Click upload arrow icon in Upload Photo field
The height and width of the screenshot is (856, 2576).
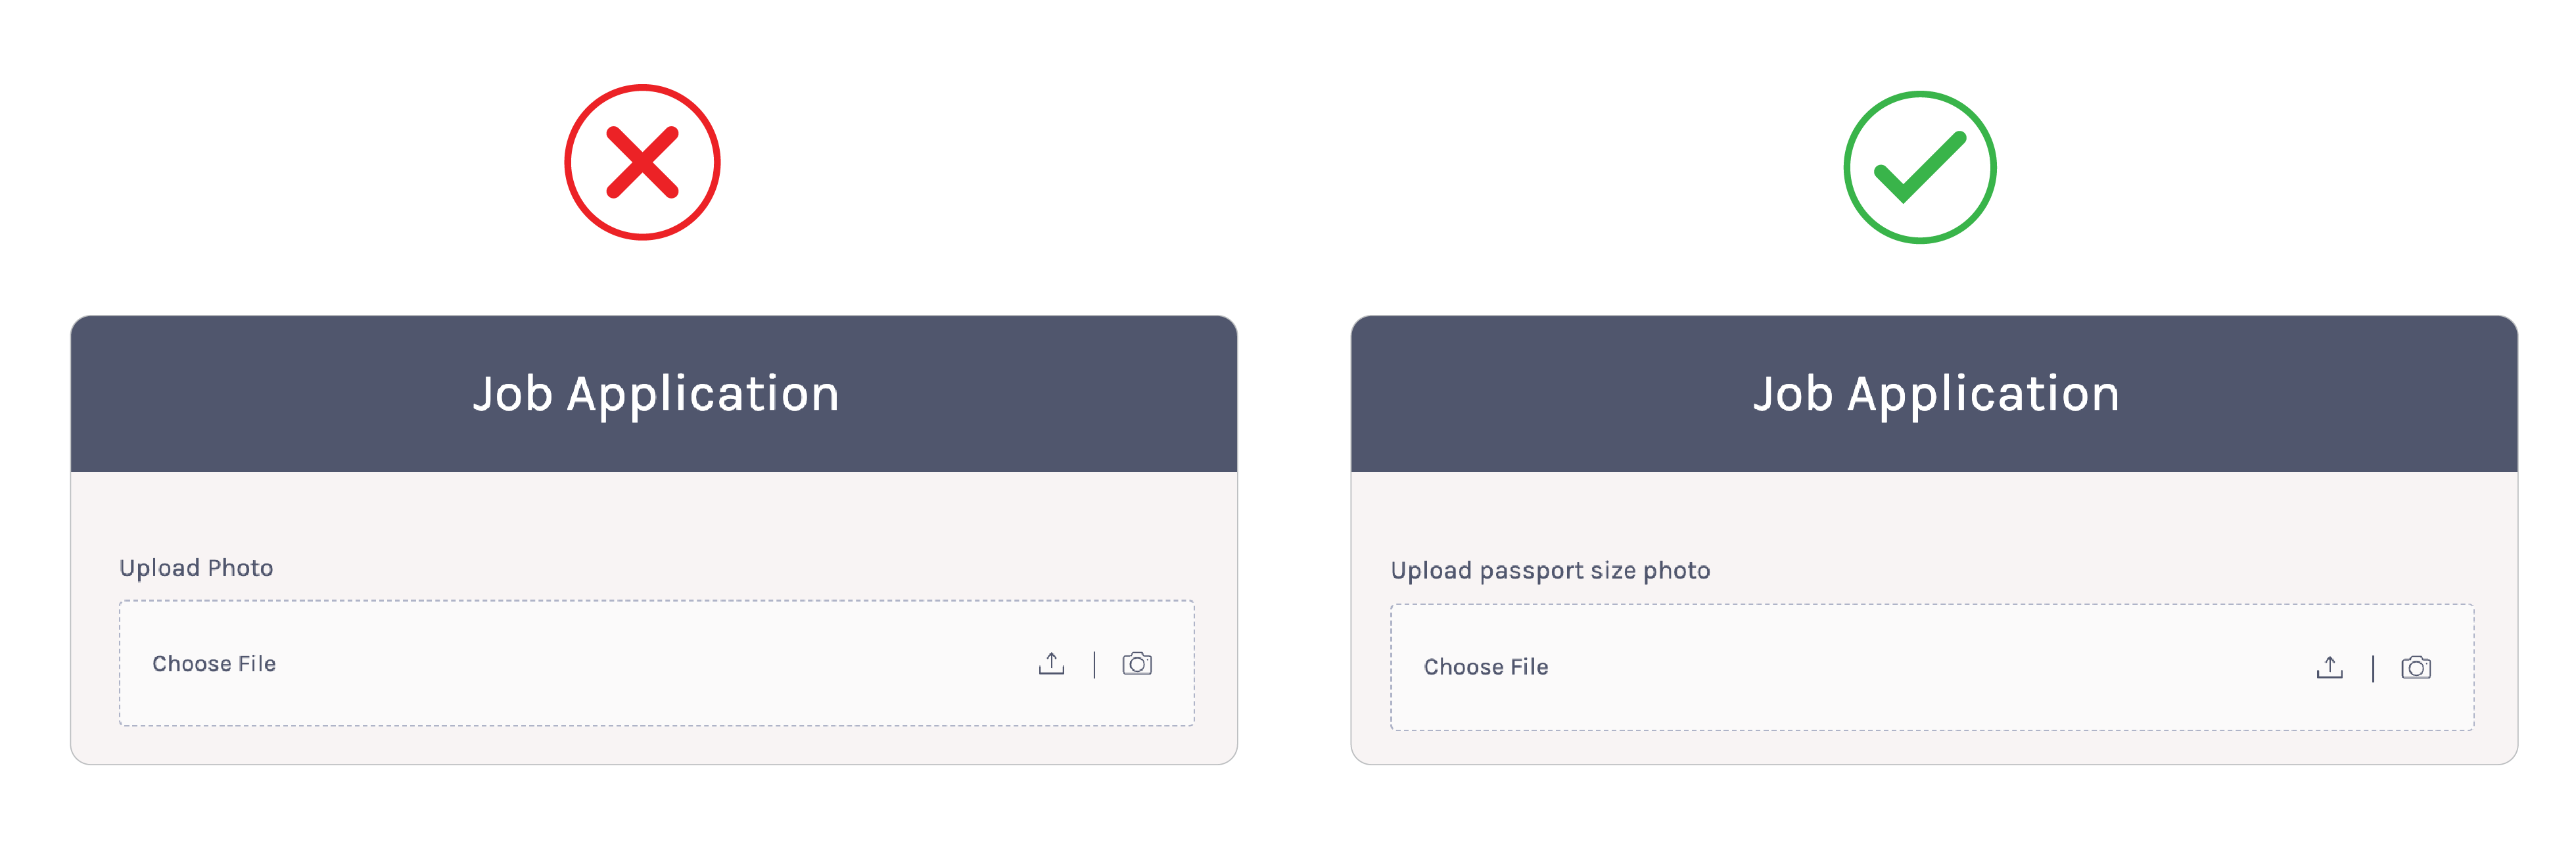1051,664
